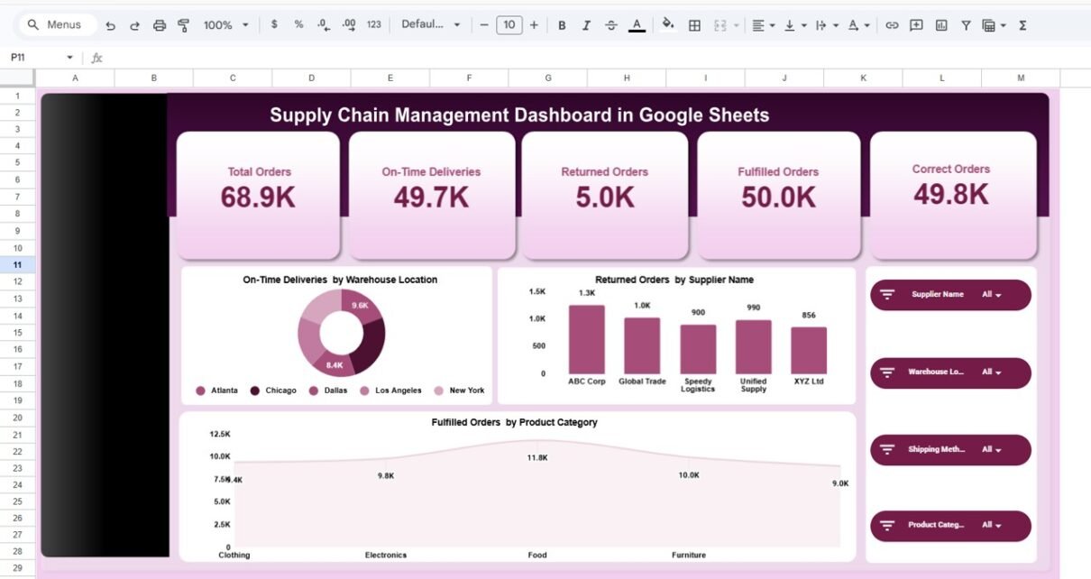Toggle italic text formatting
Screen dimensions: 1091x579
[587, 25]
